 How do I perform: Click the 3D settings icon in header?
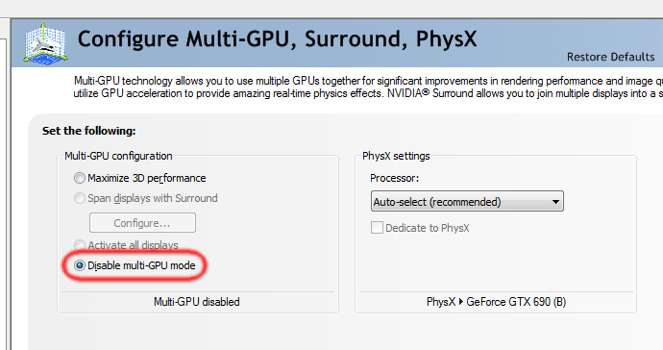pyautogui.click(x=46, y=43)
